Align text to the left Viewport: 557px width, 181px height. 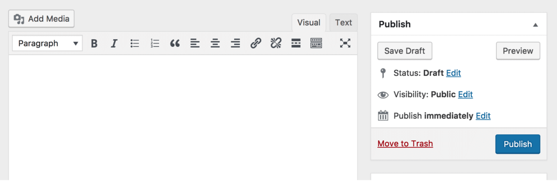pyautogui.click(x=195, y=43)
